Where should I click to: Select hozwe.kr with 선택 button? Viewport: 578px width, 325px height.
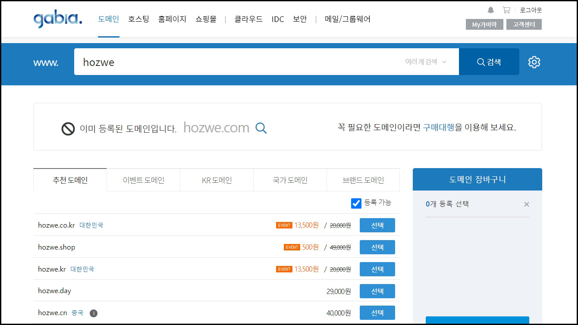[377, 269]
